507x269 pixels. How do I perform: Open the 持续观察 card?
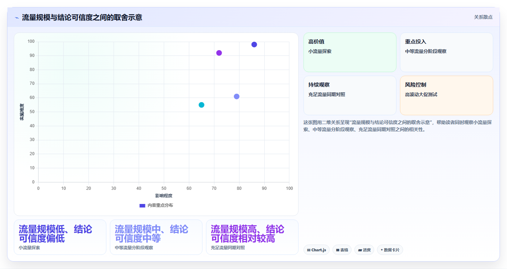click(x=350, y=95)
